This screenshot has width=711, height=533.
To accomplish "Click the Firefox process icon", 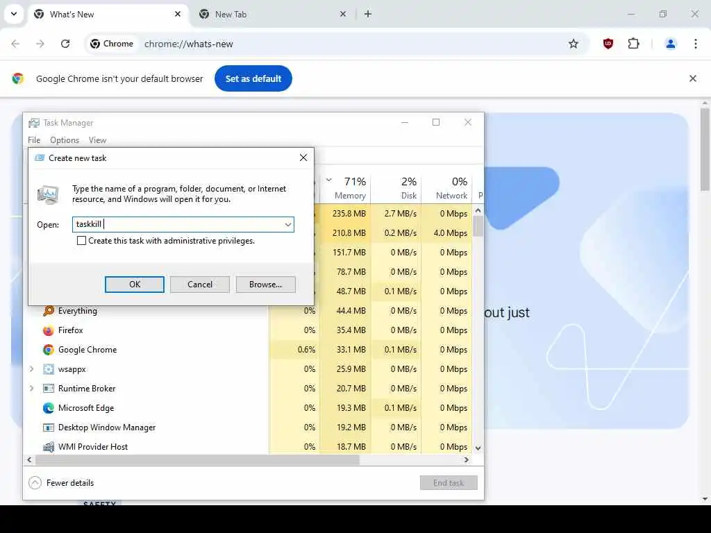I will point(49,330).
